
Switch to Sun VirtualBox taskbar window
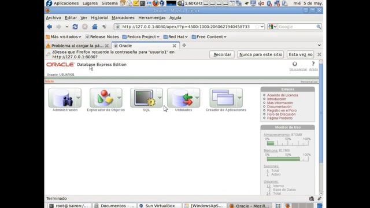point(160,206)
